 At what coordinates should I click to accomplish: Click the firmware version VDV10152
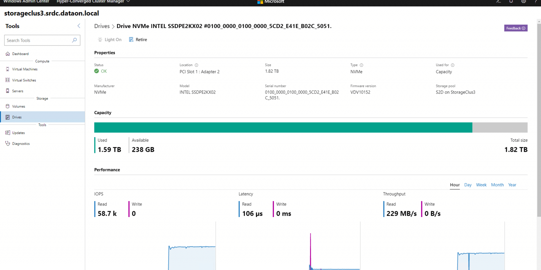click(x=360, y=92)
